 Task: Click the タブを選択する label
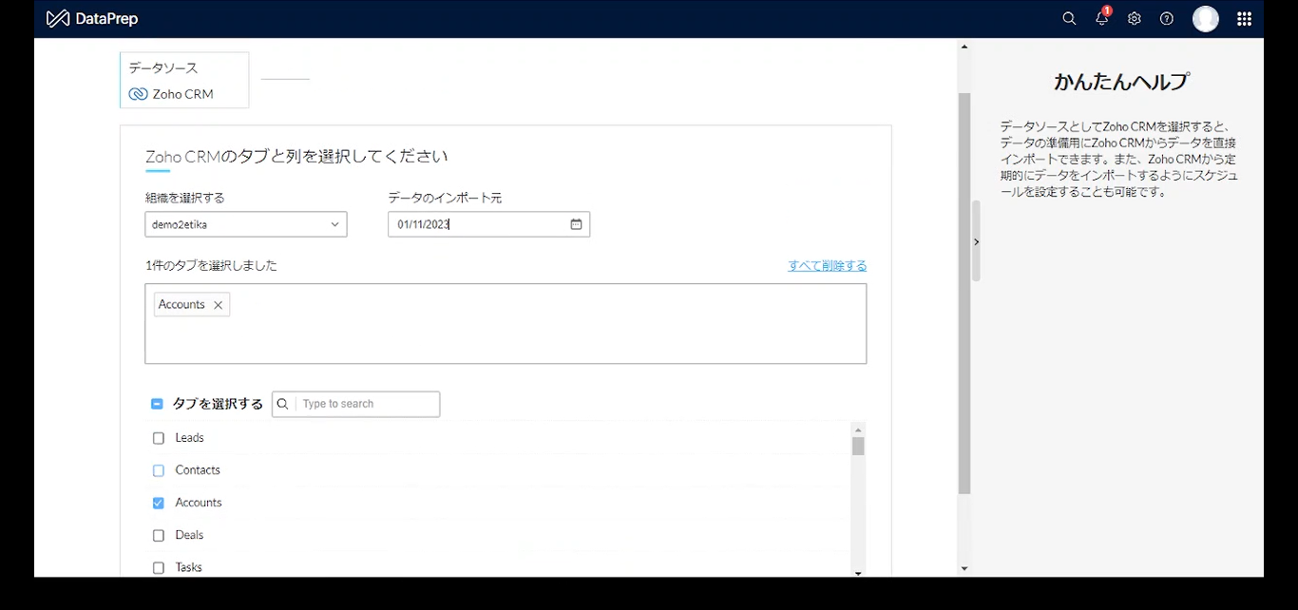(x=218, y=404)
